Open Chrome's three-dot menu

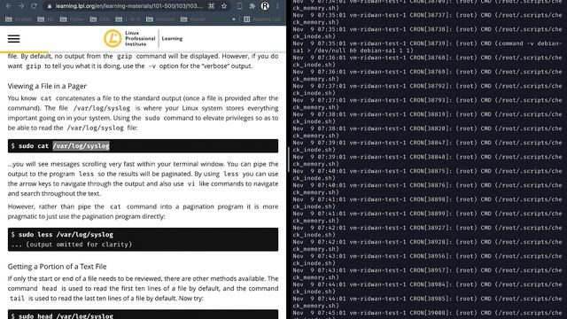277,6
